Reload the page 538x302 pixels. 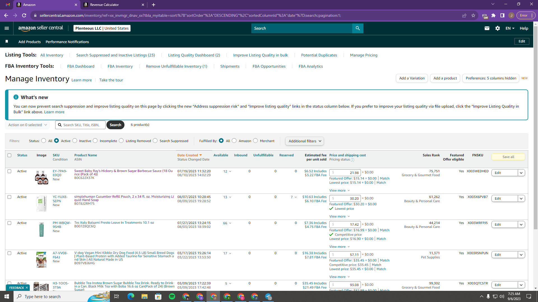click(24, 15)
